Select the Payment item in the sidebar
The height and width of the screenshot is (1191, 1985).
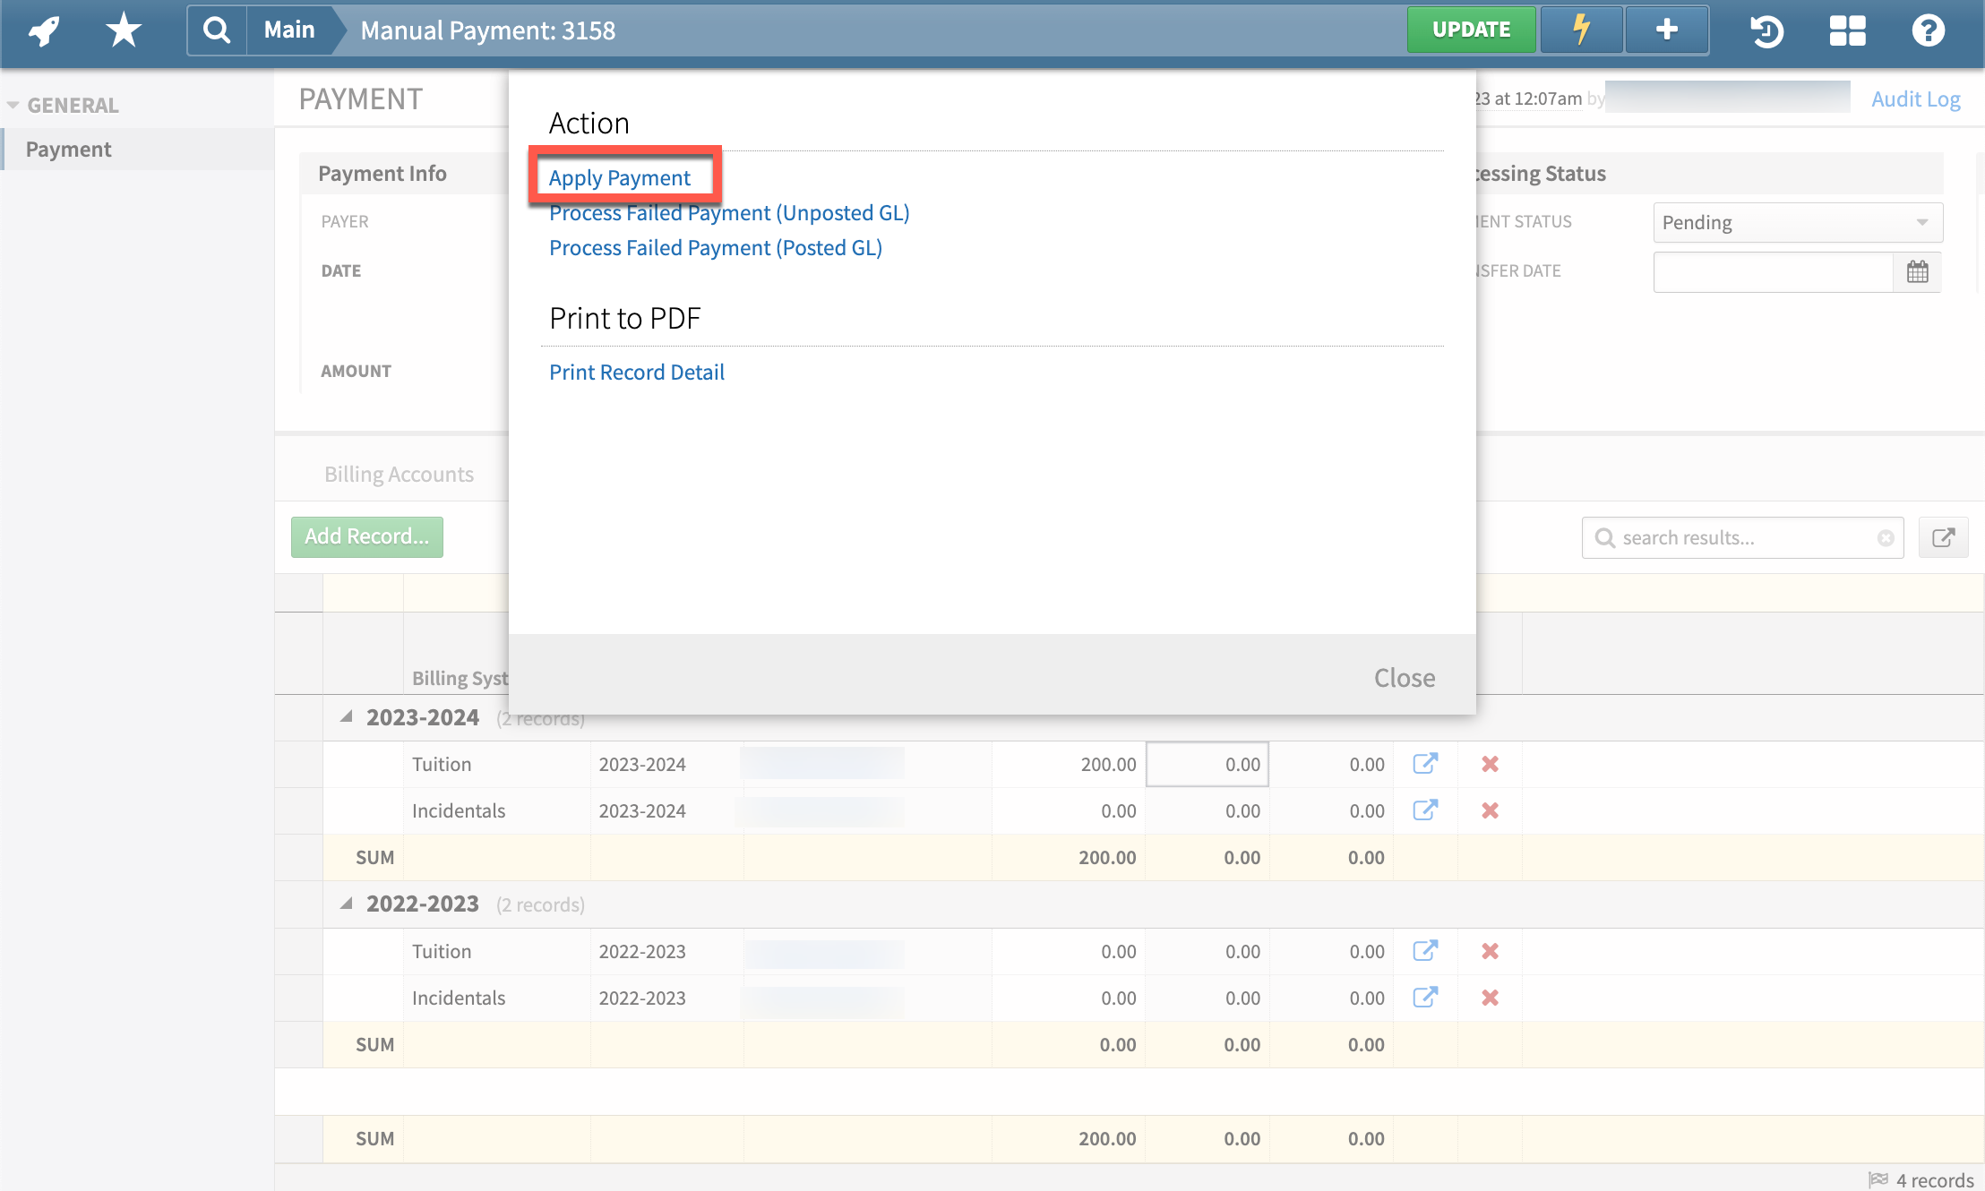tap(69, 148)
